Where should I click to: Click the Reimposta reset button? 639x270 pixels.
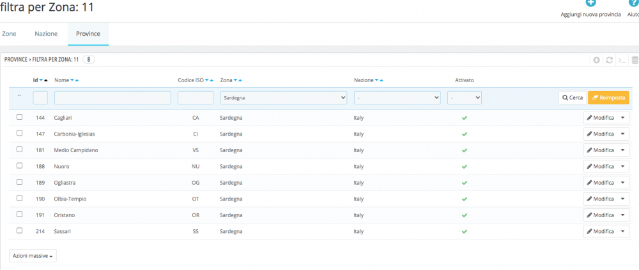coord(608,98)
